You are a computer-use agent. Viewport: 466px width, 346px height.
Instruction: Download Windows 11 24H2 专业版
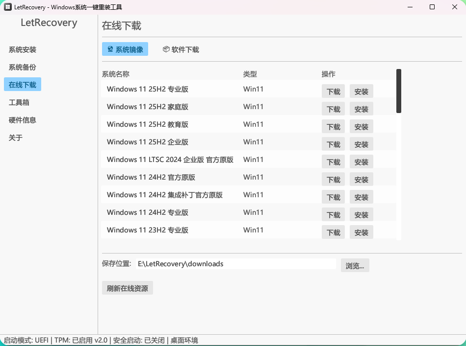[x=333, y=215]
